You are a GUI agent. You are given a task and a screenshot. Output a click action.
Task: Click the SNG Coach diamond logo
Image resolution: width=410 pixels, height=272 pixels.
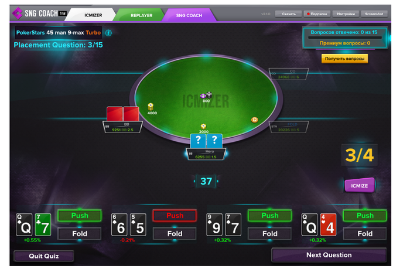tap(17, 13)
